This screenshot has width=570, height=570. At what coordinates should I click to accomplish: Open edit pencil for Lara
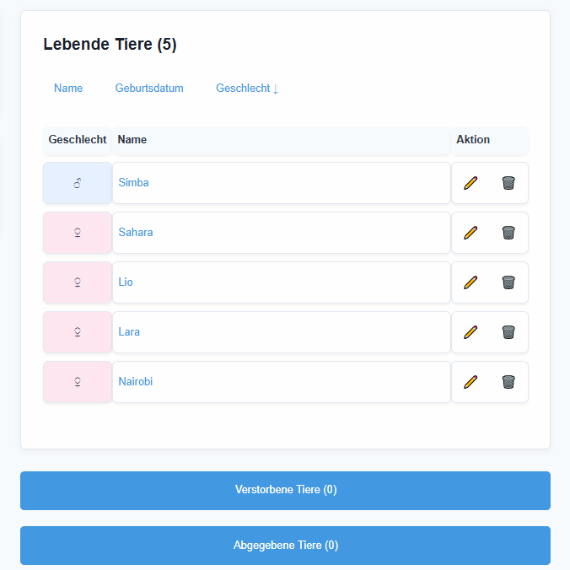(x=471, y=332)
